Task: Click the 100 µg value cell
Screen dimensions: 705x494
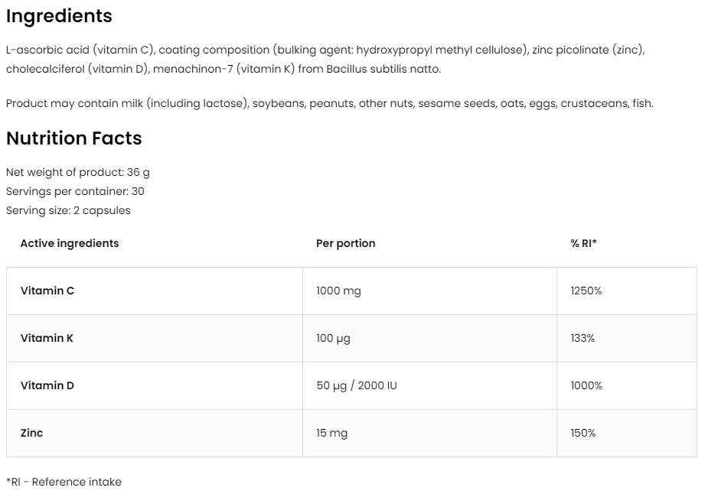Action: click(x=333, y=338)
